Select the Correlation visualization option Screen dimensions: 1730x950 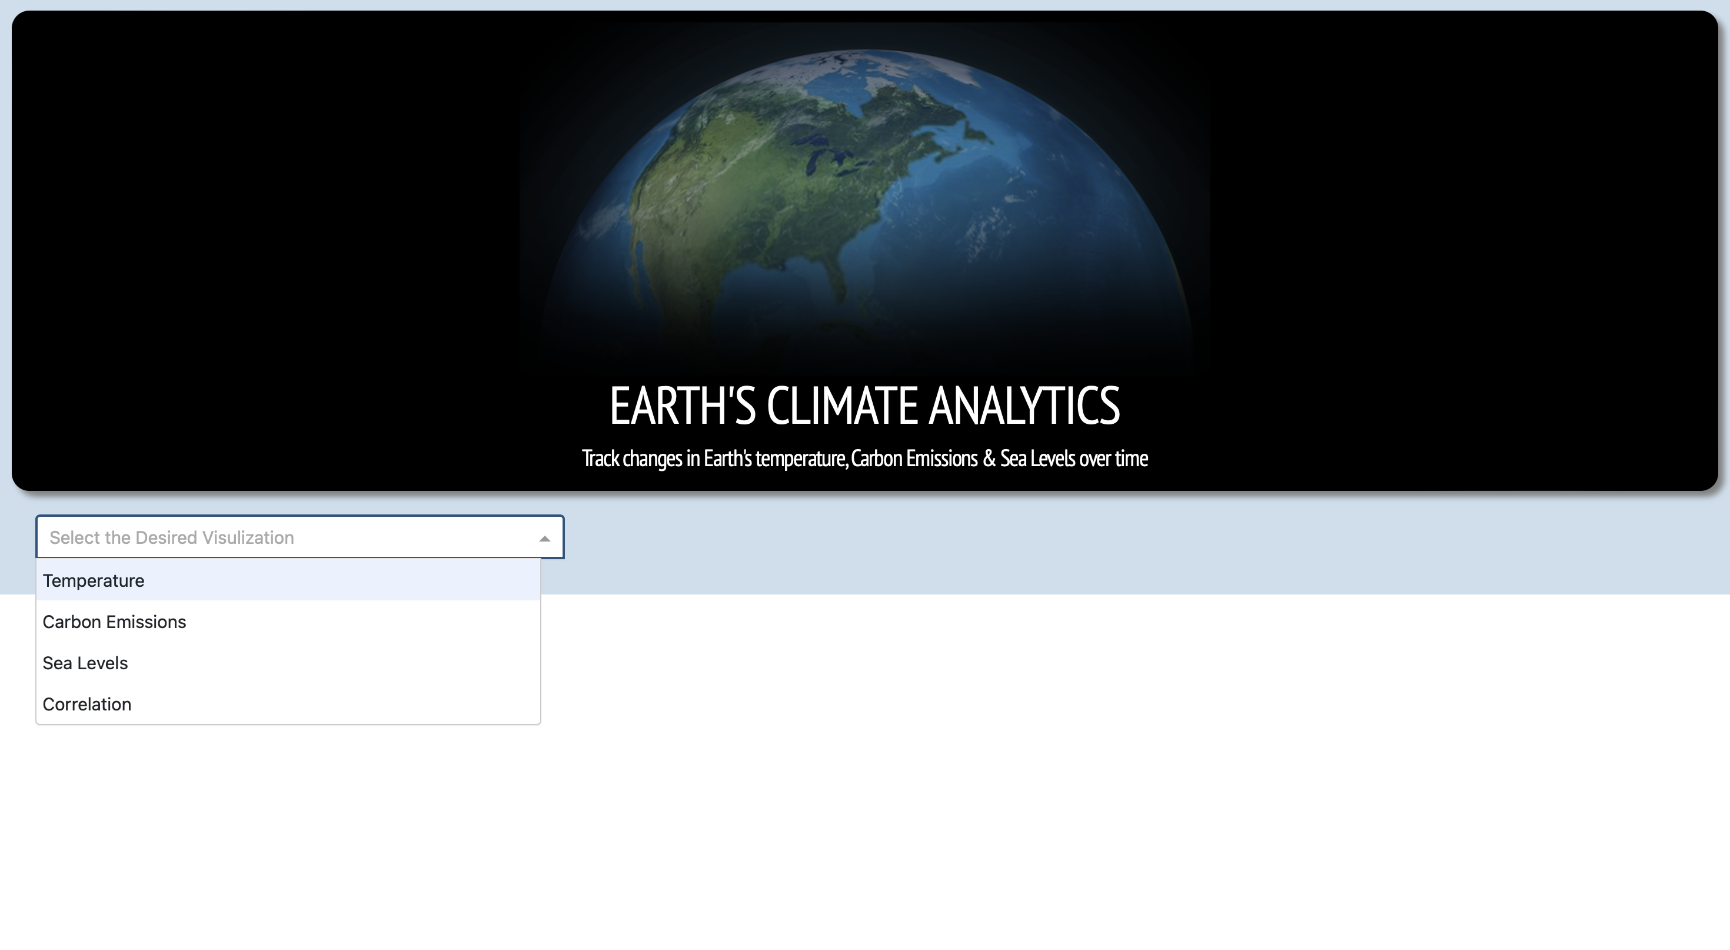(x=86, y=704)
